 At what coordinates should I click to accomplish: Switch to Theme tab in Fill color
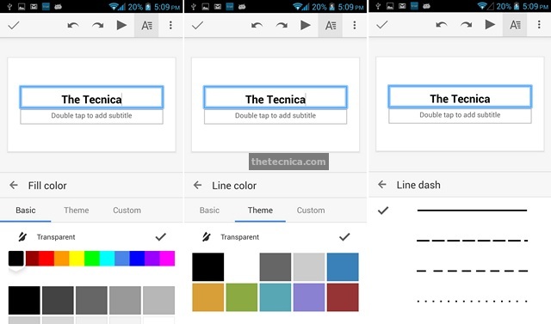click(77, 210)
